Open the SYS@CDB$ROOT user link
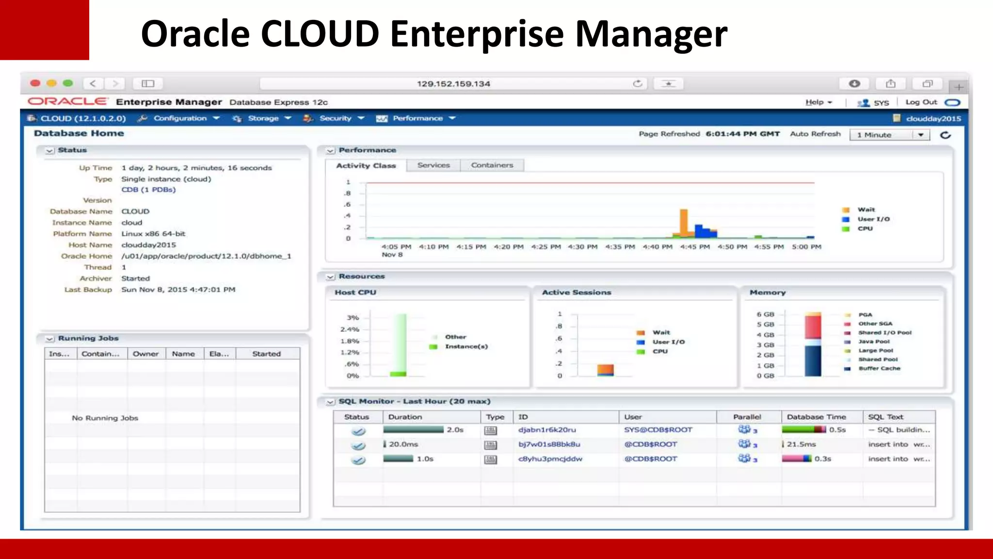The image size is (993, 559). tap(658, 430)
